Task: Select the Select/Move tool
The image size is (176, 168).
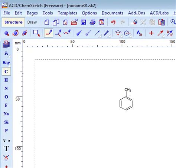Action: coord(7,33)
